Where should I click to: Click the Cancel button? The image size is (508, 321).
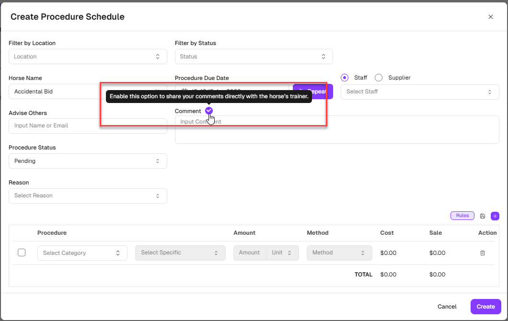tap(447, 307)
